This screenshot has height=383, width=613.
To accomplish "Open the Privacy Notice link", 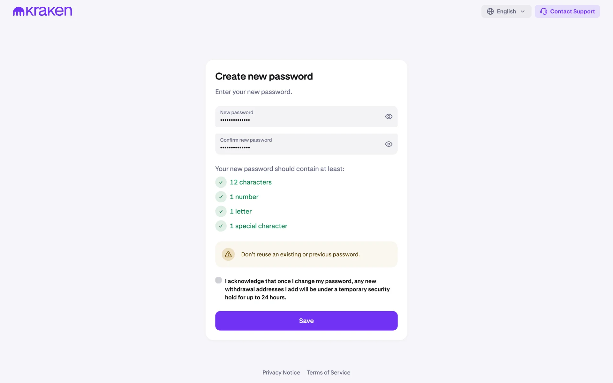I will point(281,372).
